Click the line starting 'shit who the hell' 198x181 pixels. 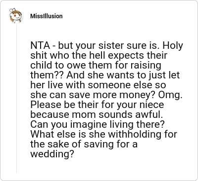tap(99, 56)
